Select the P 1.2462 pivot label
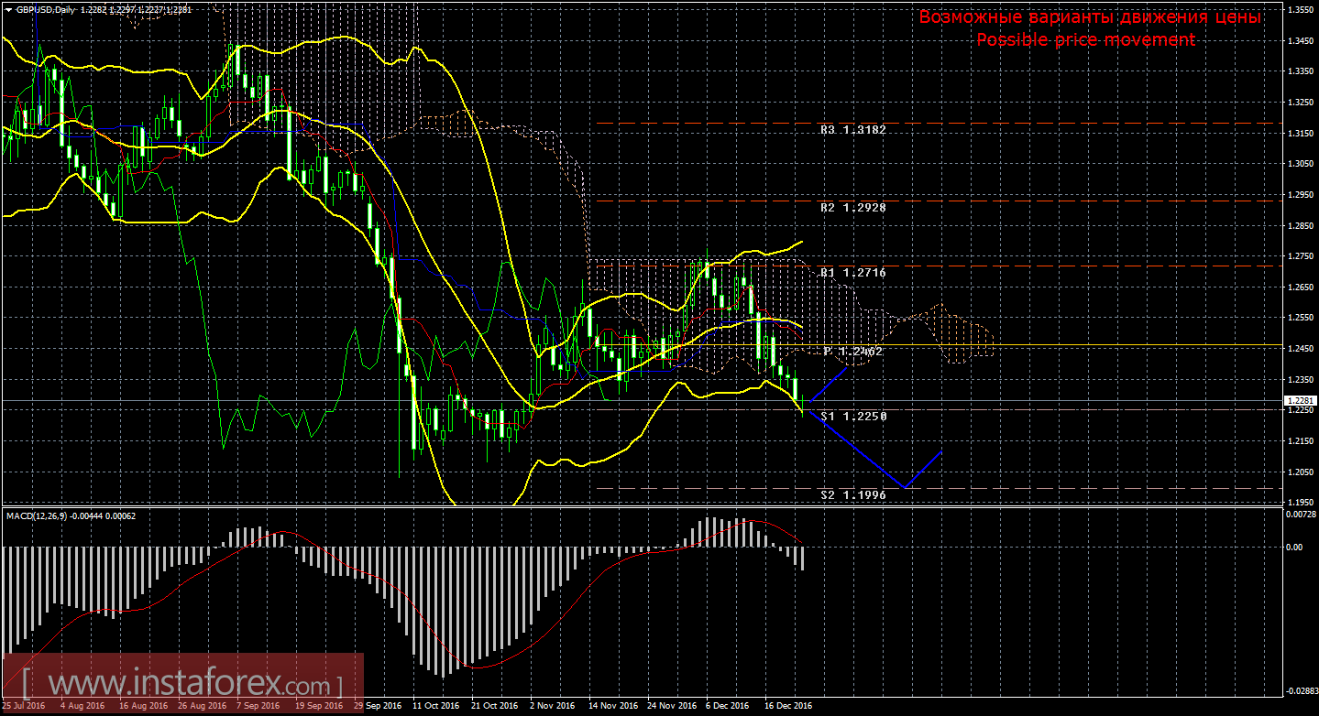Screen dimensions: 1319x716 [853, 351]
